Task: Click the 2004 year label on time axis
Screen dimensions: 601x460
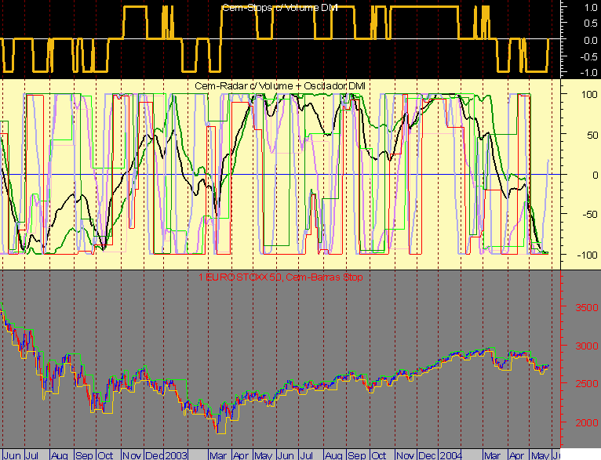Action: [x=450, y=455]
